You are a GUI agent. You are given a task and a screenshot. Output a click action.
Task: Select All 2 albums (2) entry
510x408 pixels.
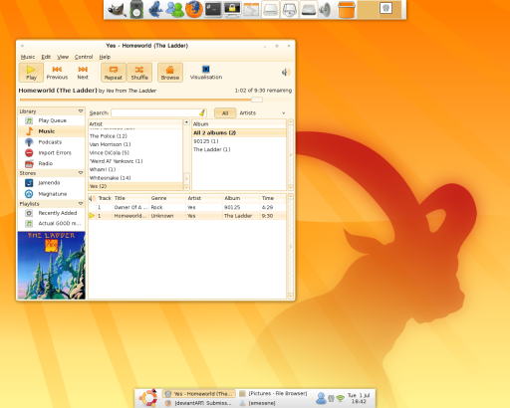point(239,132)
